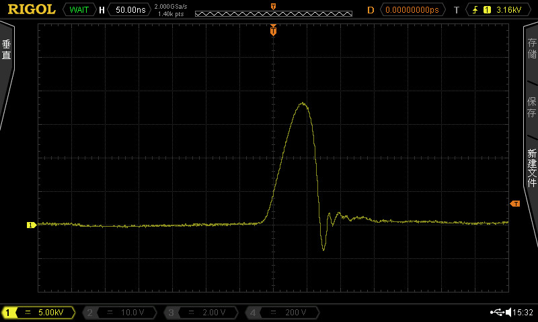Screen dimensions: 538x322
Task: Select the rising edge trigger icon
Action: point(476,10)
